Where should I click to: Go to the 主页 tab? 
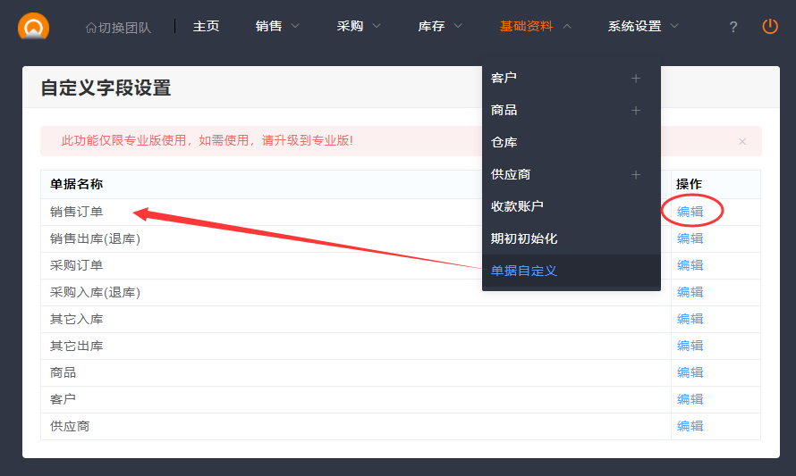click(206, 26)
